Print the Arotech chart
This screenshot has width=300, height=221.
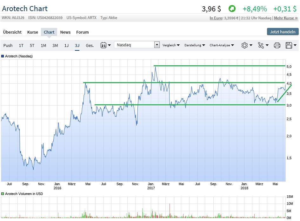click(x=277, y=45)
